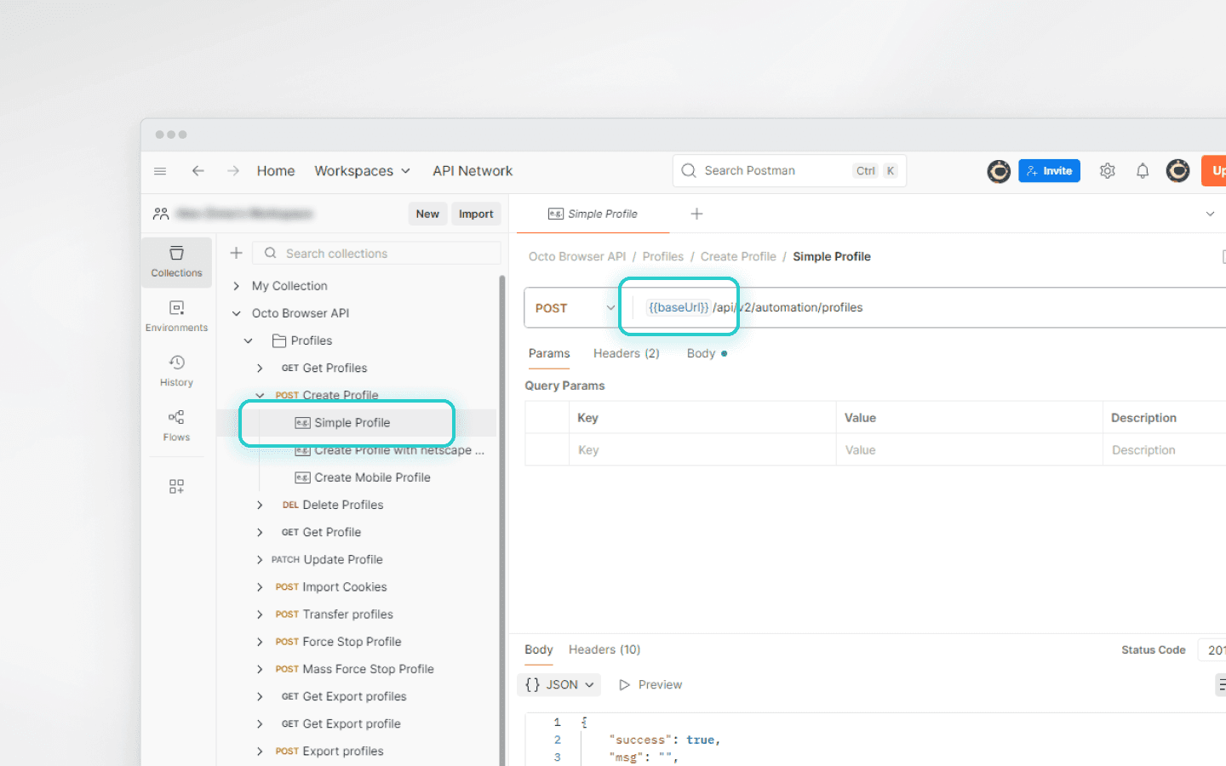Click the Create Mobile Profile example icon
This screenshot has width=1226, height=766.
[302, 477]
